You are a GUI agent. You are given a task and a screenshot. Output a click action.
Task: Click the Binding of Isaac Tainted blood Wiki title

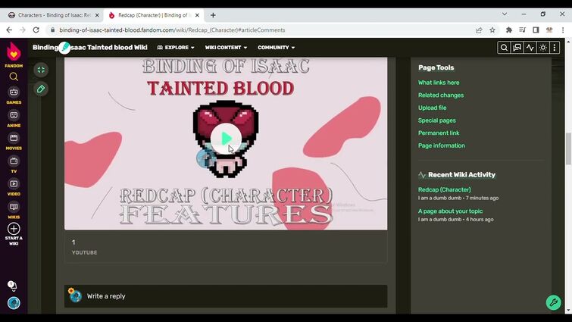pos(89,48)
